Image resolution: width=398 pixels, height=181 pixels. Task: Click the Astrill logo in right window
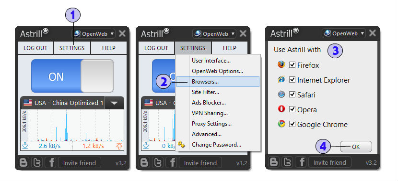pos(284,33)
